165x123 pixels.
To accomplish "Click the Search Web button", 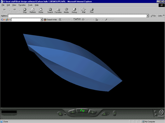I will [x=50, y=20].
